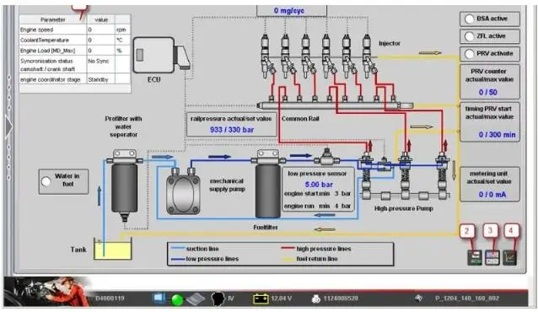This screenshot has width=538, height=312.
Task: Click the 1124086528 number in status bar
Action: pyautogui.click(x=341, y=299)
